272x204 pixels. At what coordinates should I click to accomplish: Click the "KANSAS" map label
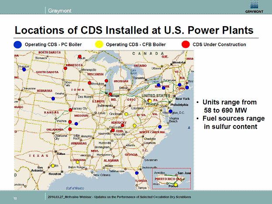click(x=51, y=112)
